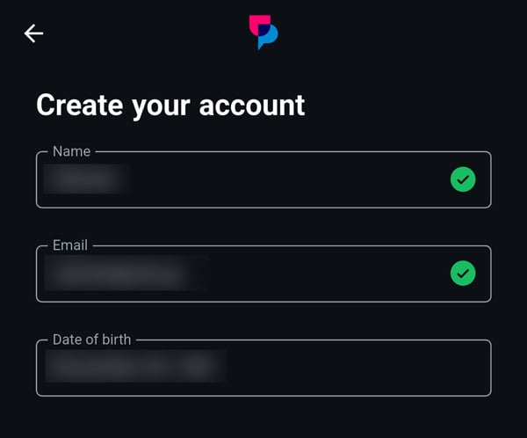Click the "Email" field label
This screenshot has height=438, width=527.
[x=70, y=245]
